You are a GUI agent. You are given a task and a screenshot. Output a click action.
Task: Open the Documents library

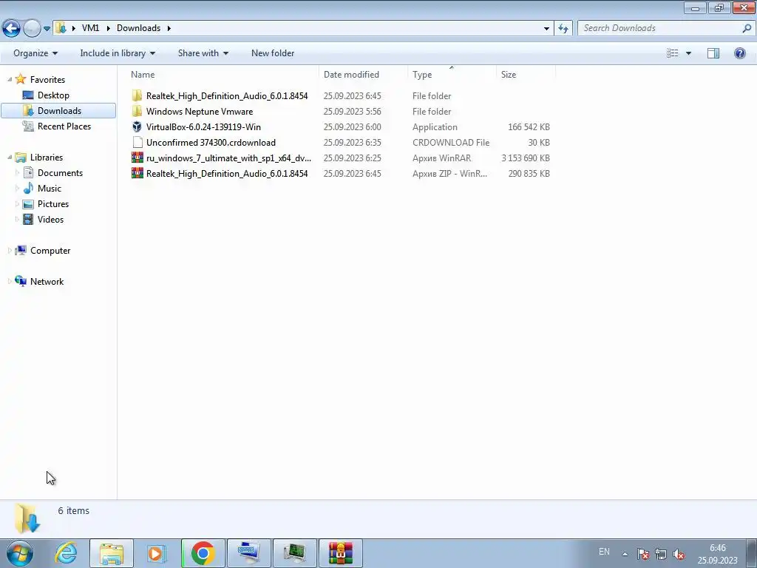pyautogui.click(x=60, y=173)
